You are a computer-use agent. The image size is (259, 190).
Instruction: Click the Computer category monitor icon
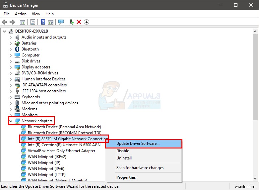click(17, 55)
